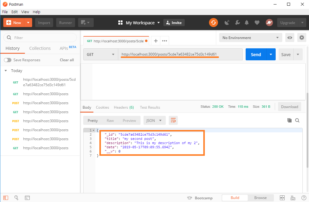The image size is (309, 202).
Task: Open keyboard shortcuts icon
Action: click(x=293, y=198)
